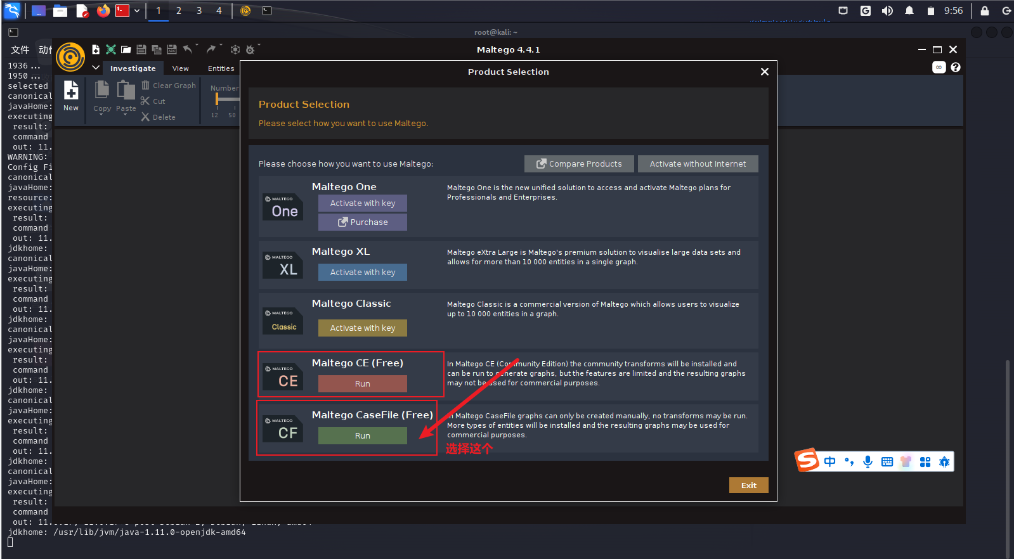Click the Kali dragon applications menu
Image resolution: width=1014 pixels, height=559 pixels.
click(12, 11)
